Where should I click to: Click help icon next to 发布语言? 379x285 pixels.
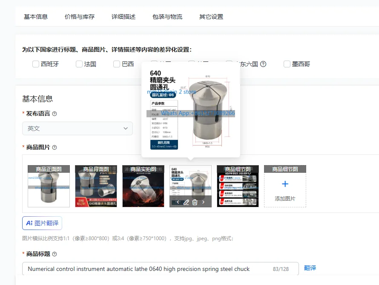coord(55,113)
